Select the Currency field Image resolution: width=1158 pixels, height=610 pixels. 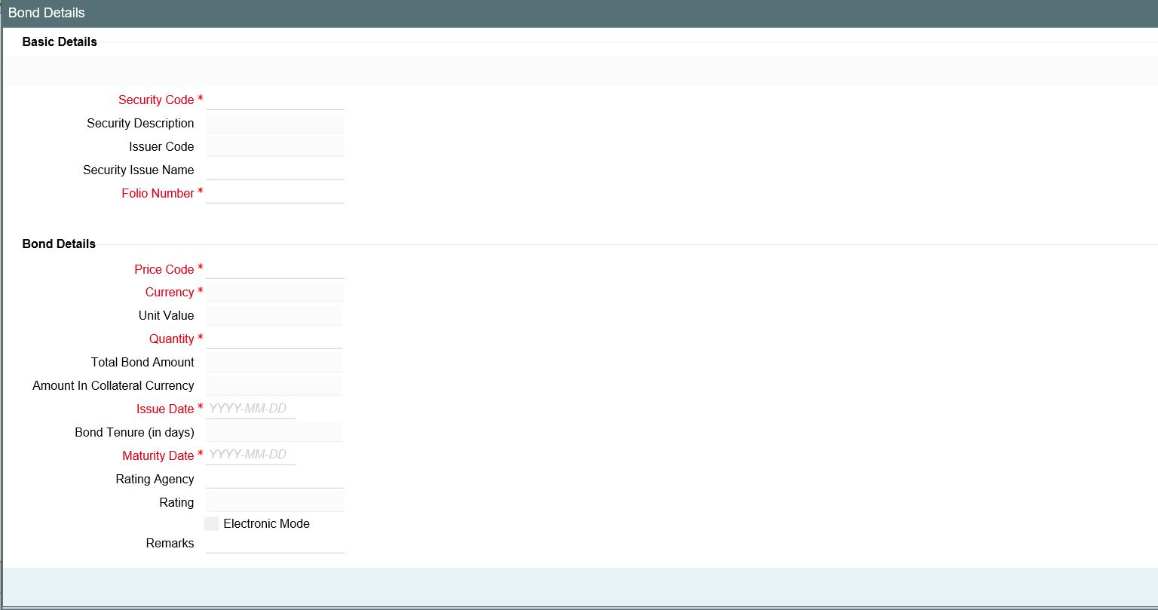[275, 292]
